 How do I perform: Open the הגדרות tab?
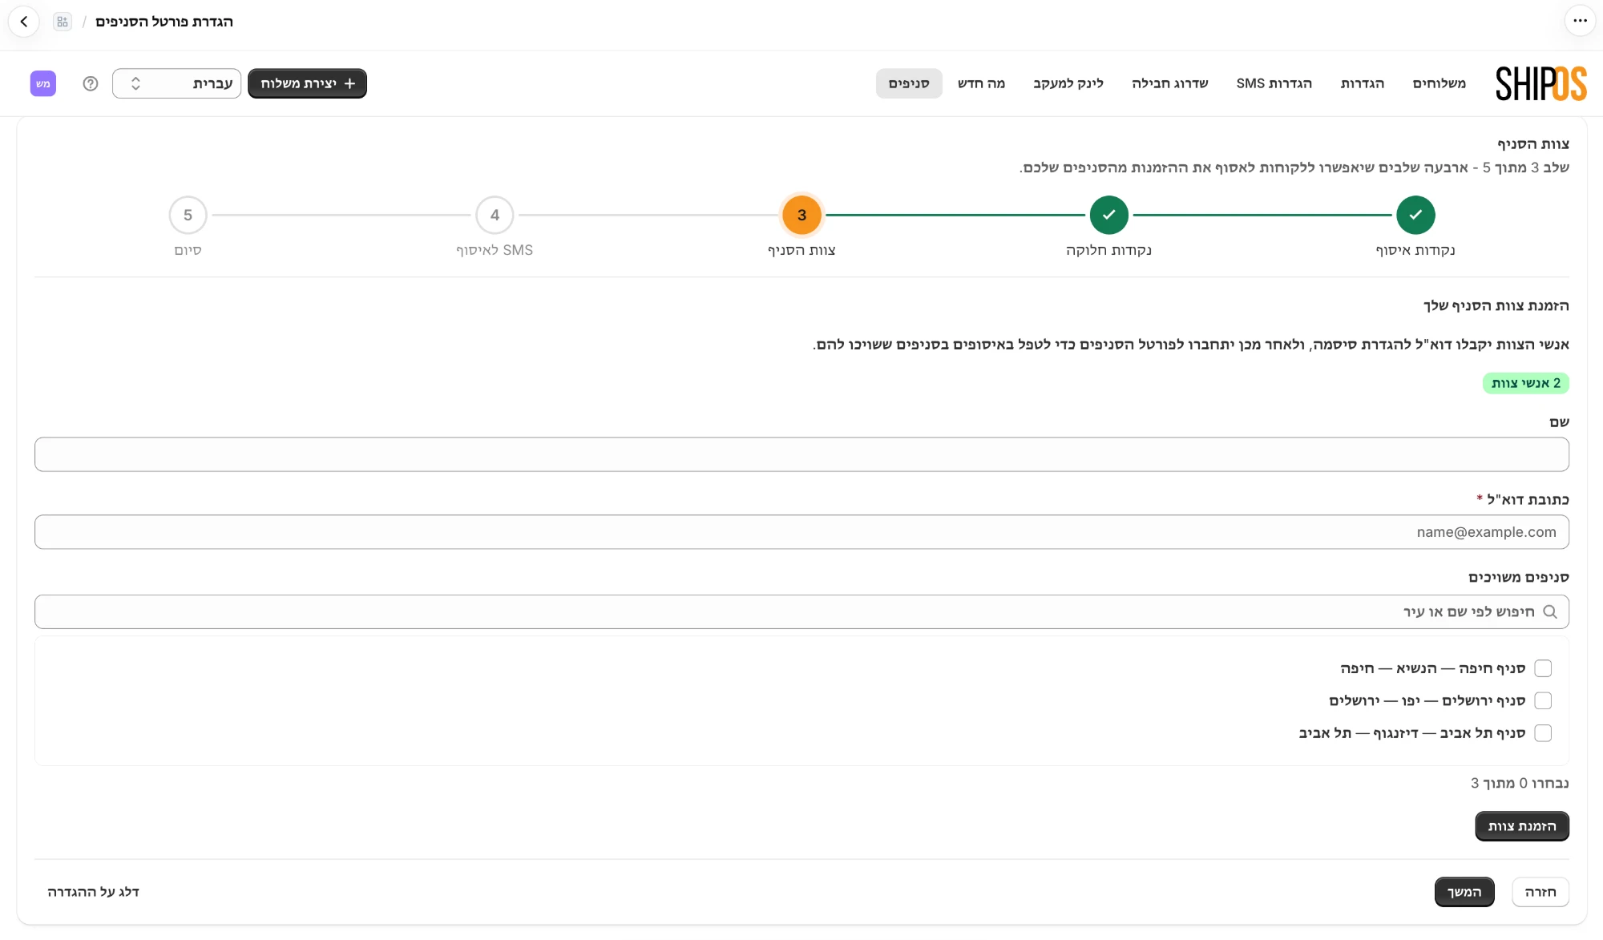point(1362,83)
